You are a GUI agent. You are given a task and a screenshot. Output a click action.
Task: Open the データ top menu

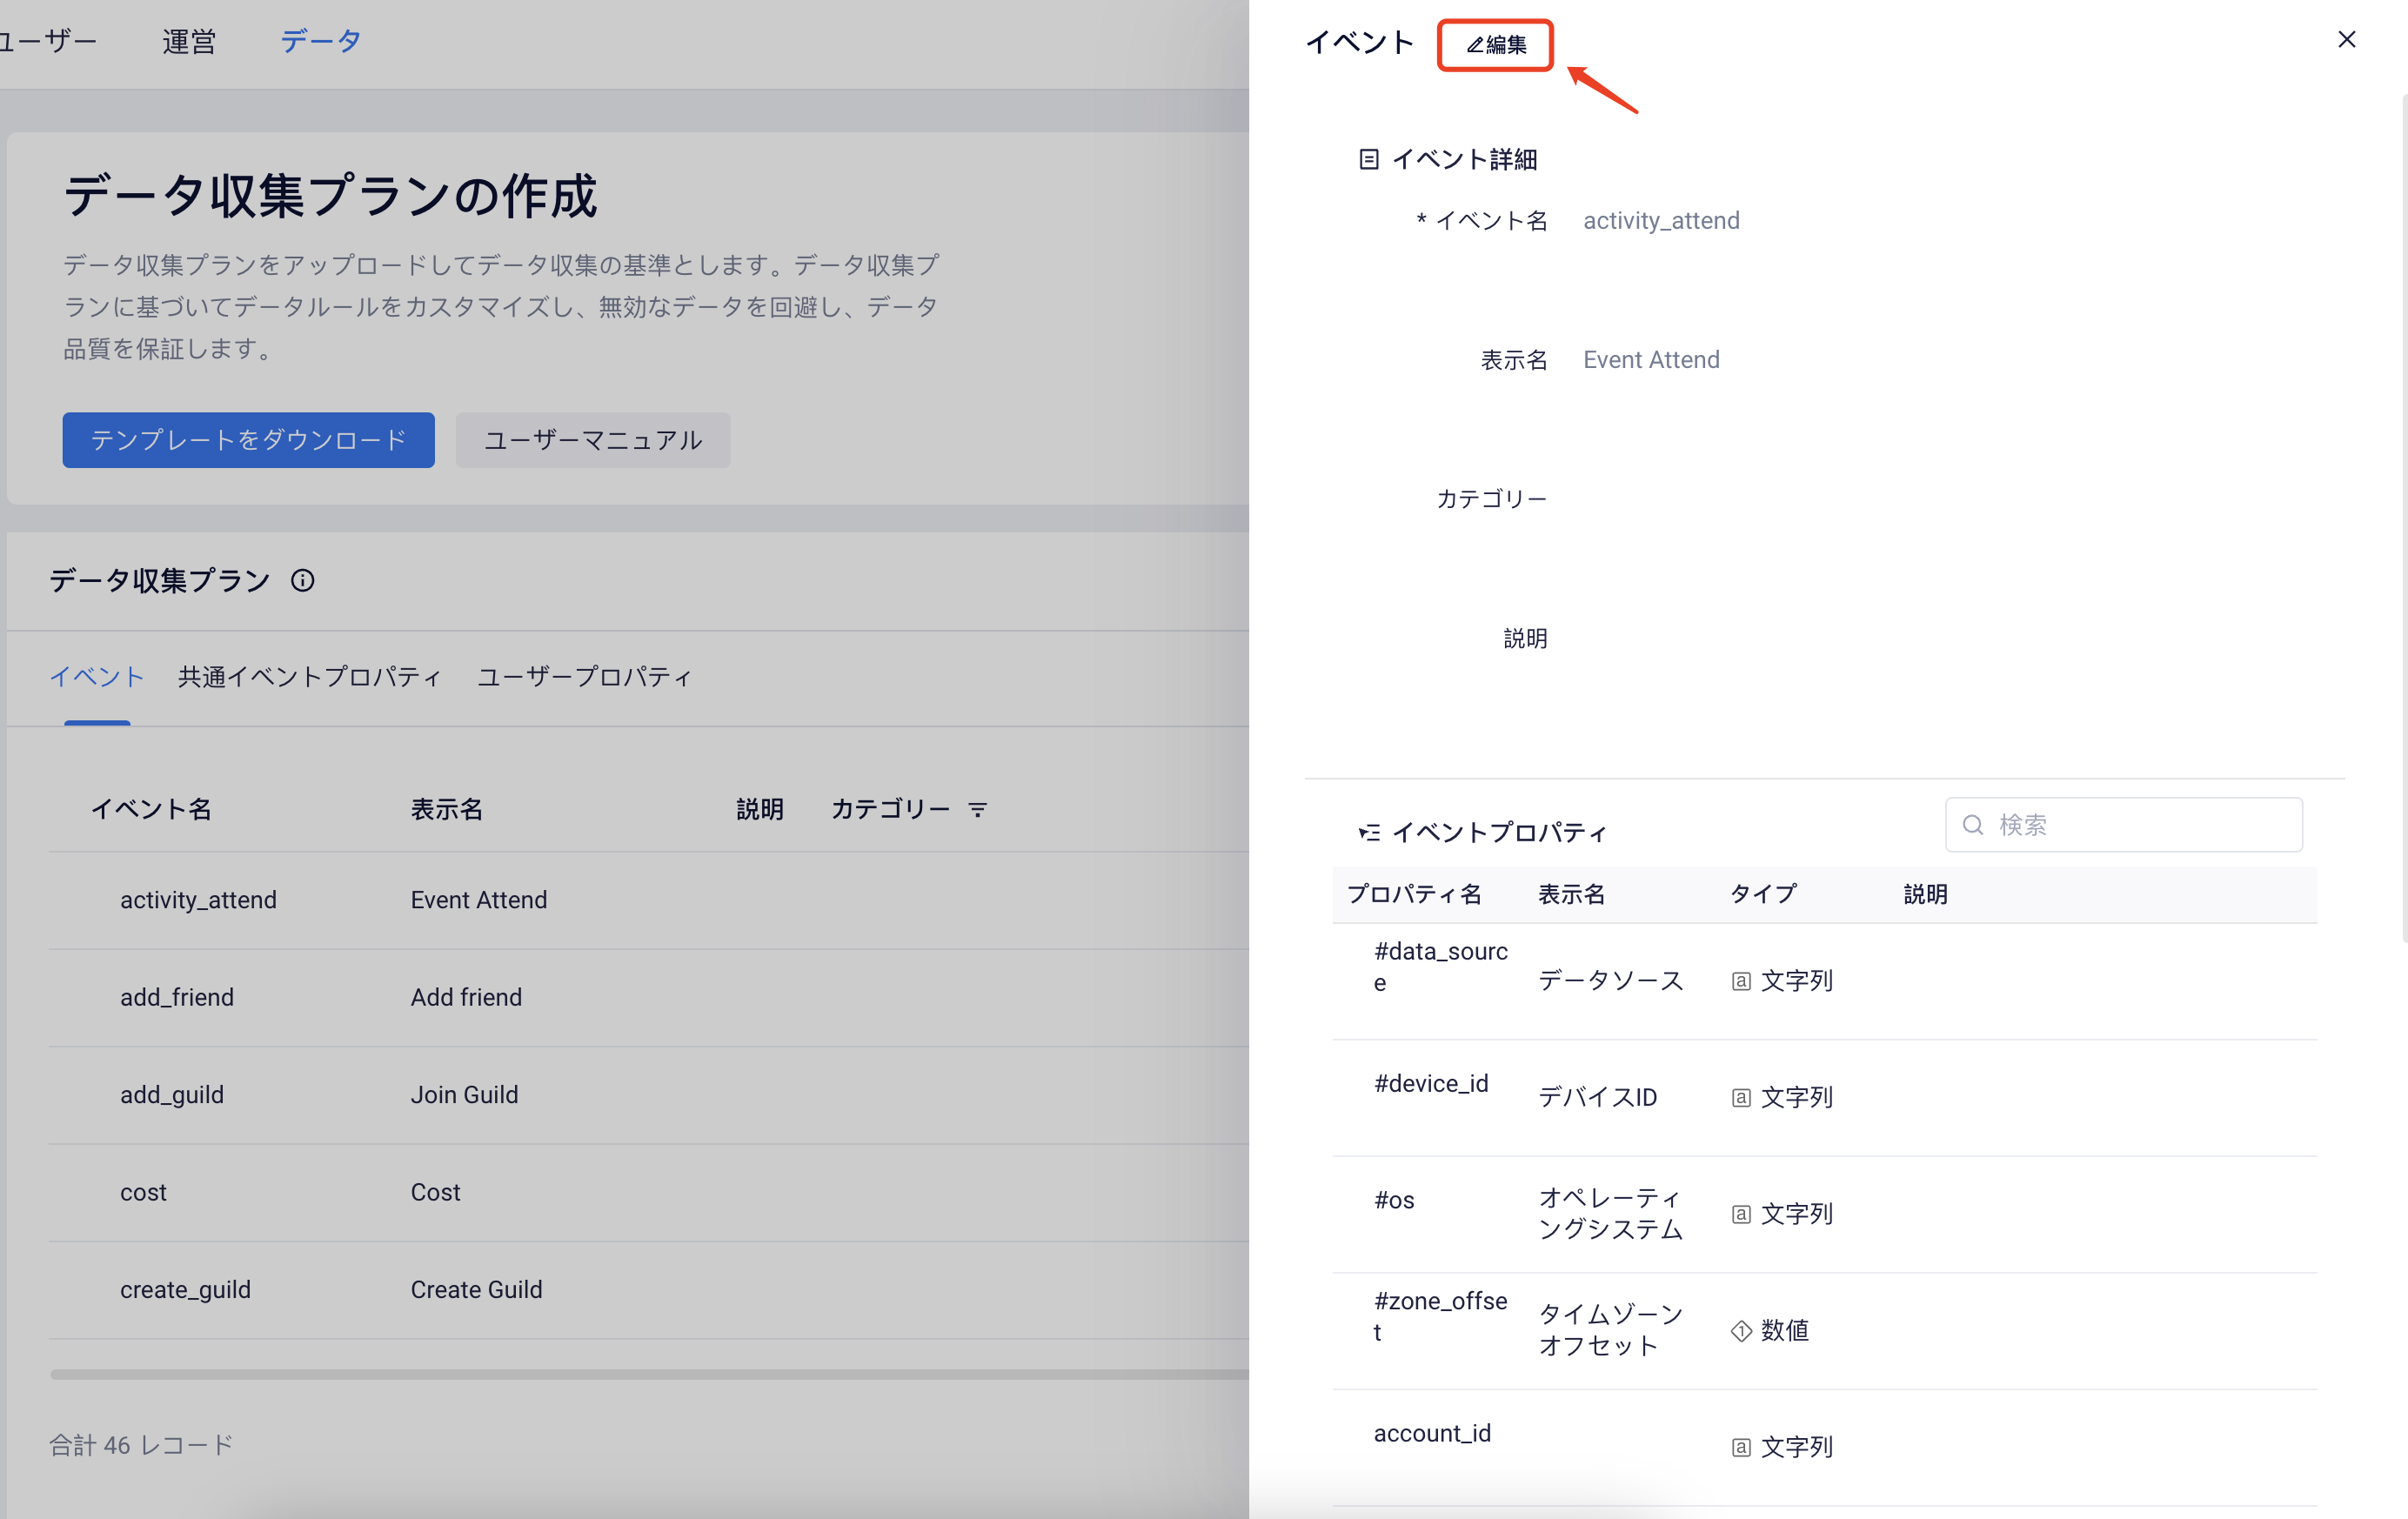(320, 41)
